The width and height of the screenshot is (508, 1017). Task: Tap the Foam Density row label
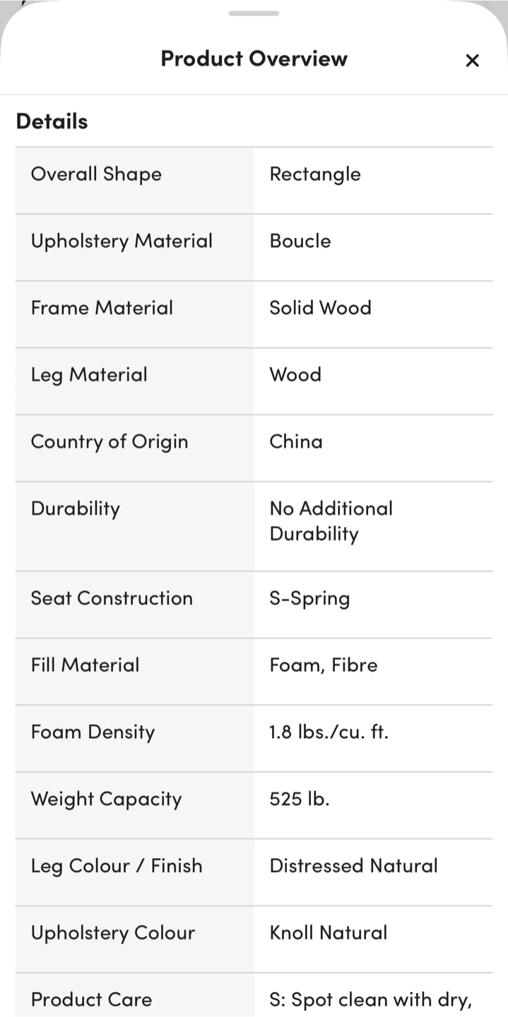tap(93, 732)
